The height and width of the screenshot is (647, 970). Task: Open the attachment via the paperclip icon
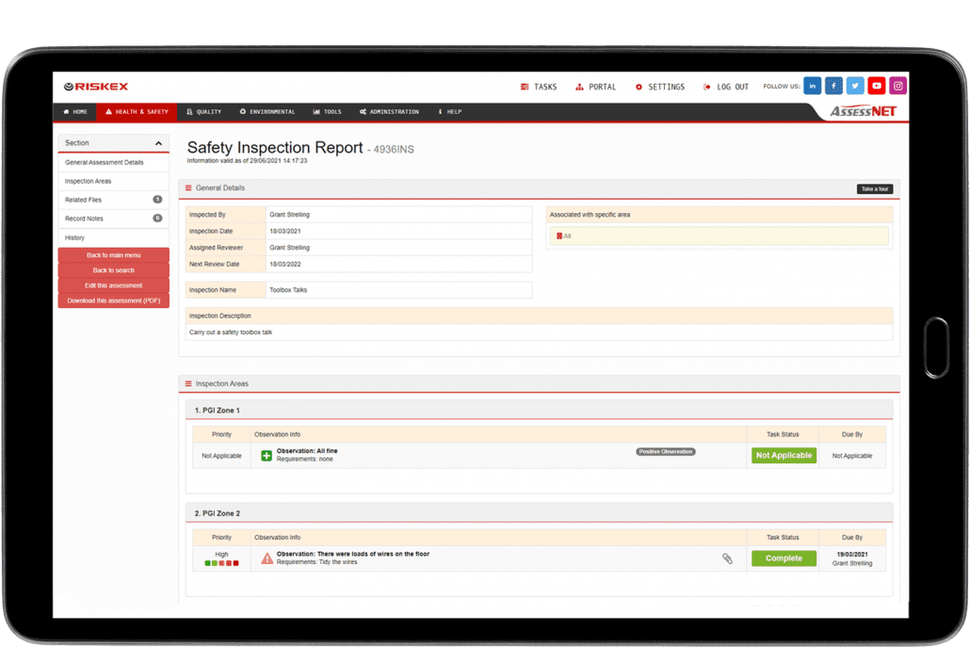point(727,558)
